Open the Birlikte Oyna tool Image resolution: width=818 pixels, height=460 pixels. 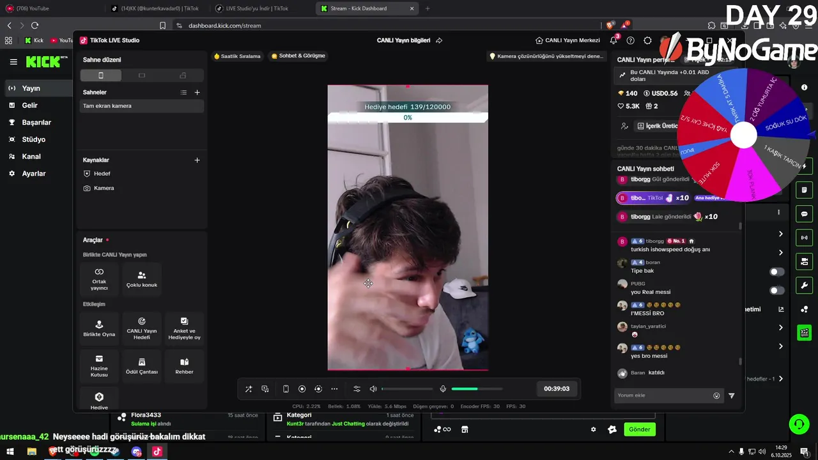[99, 328]
